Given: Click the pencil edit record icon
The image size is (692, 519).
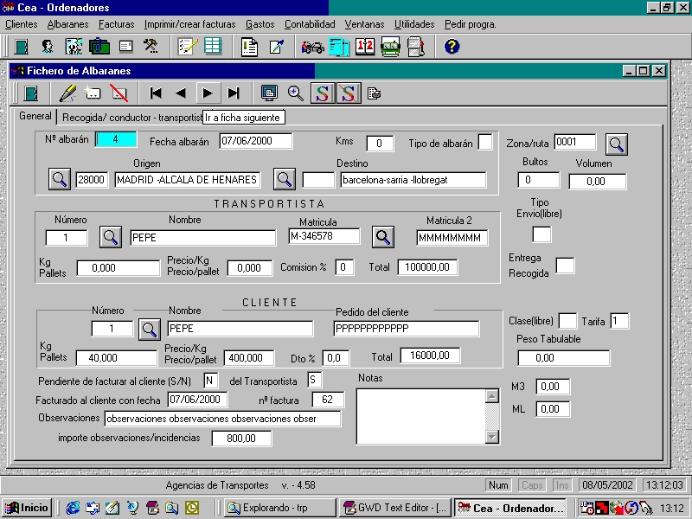Looking at the screenshot, I should click(67, 93).
